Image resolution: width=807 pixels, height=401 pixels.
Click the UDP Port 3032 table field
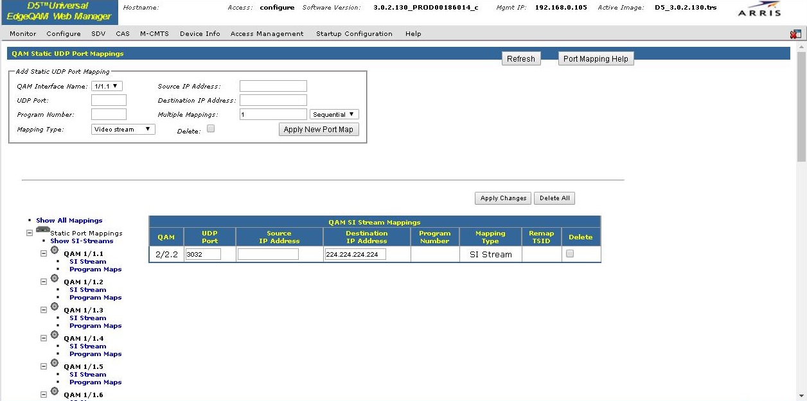[203, 254]
